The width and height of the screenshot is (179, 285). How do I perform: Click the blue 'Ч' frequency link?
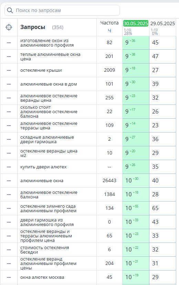point(109,31)
